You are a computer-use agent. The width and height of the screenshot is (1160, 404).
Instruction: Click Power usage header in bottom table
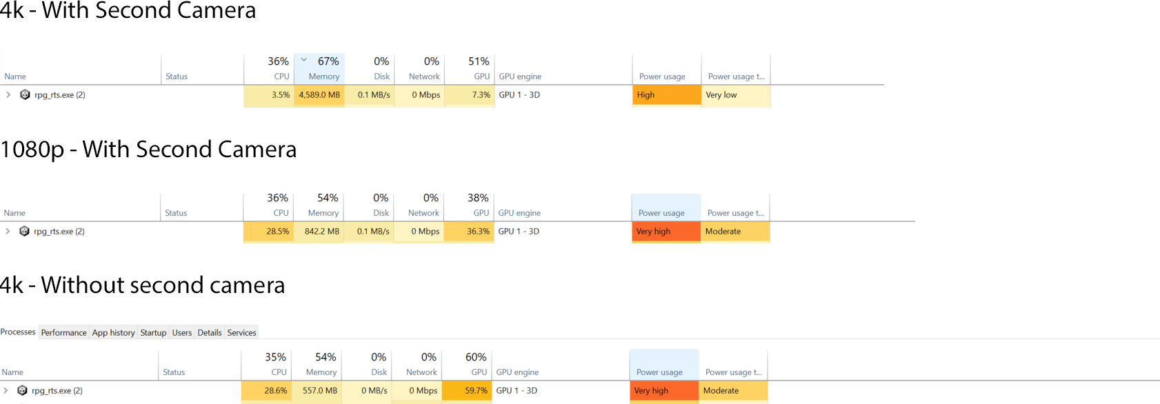pos(659,372)
